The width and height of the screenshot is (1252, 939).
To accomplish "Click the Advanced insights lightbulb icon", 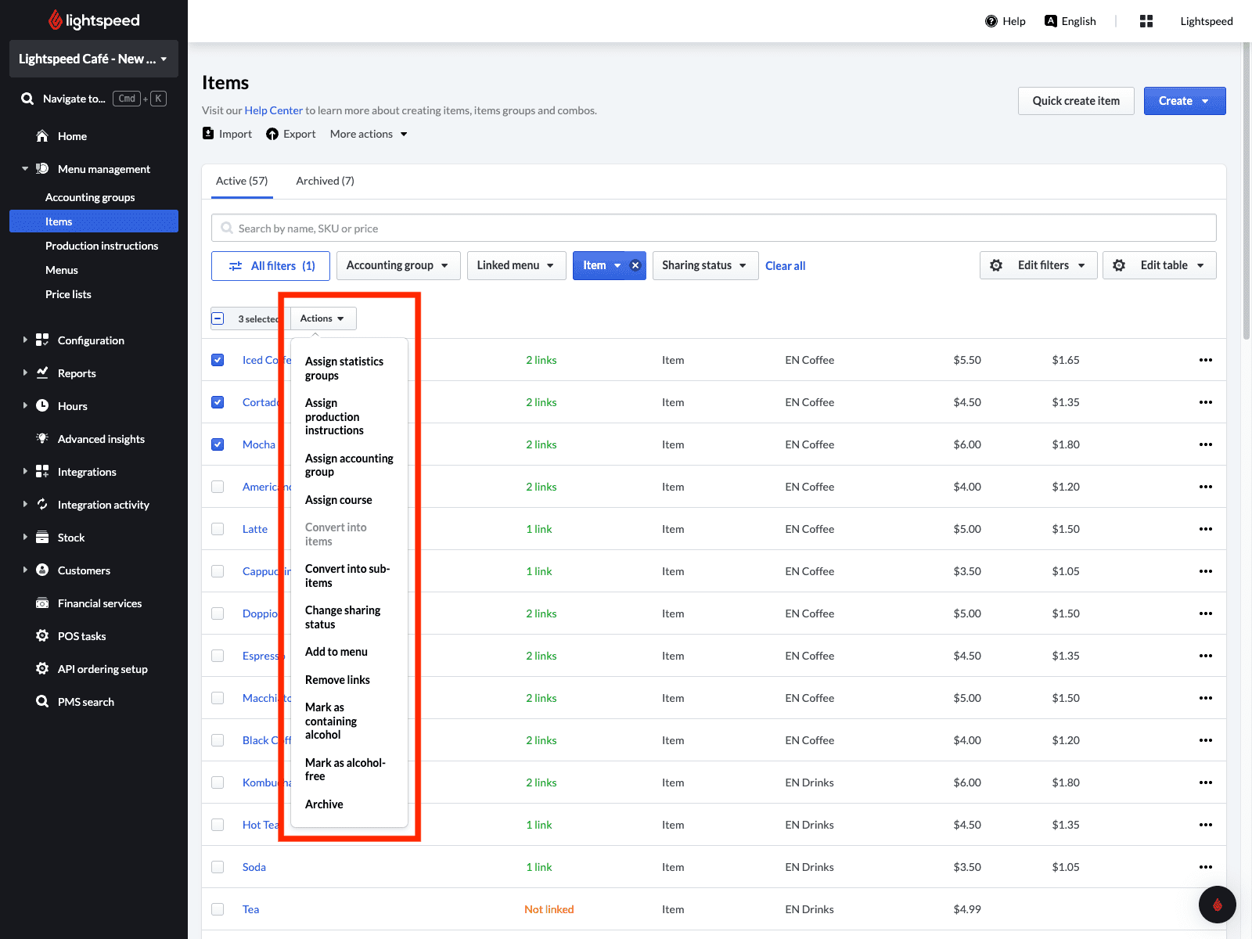I will (42, 438).
